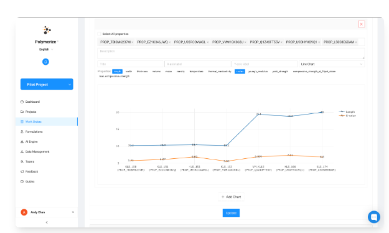Open the English language dropdown
This screenshot has height=233, width=389.
(x=46, y=49)
